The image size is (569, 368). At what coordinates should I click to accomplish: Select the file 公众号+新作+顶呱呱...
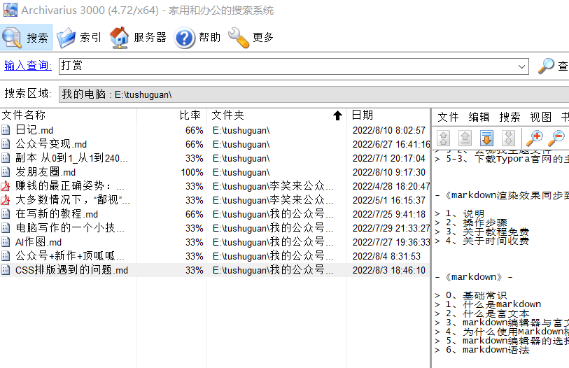(70, 256)
